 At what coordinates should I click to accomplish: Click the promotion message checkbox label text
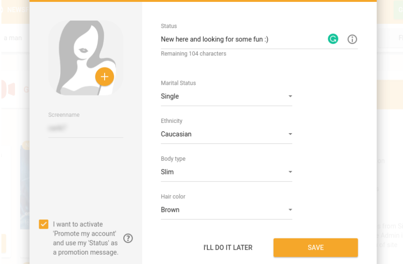[x=85, y=238]
